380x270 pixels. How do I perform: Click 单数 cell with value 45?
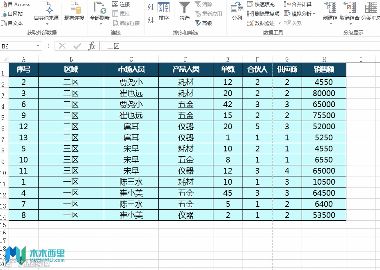[x=228, y=193]
